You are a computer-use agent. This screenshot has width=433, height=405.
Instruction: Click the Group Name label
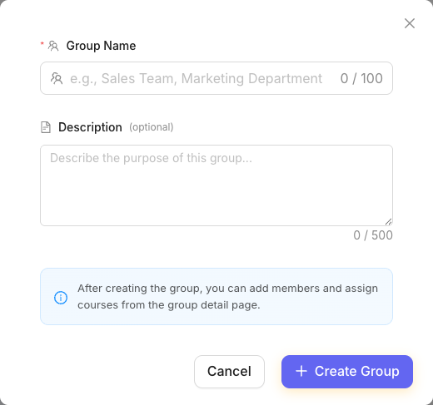point(101,46)
